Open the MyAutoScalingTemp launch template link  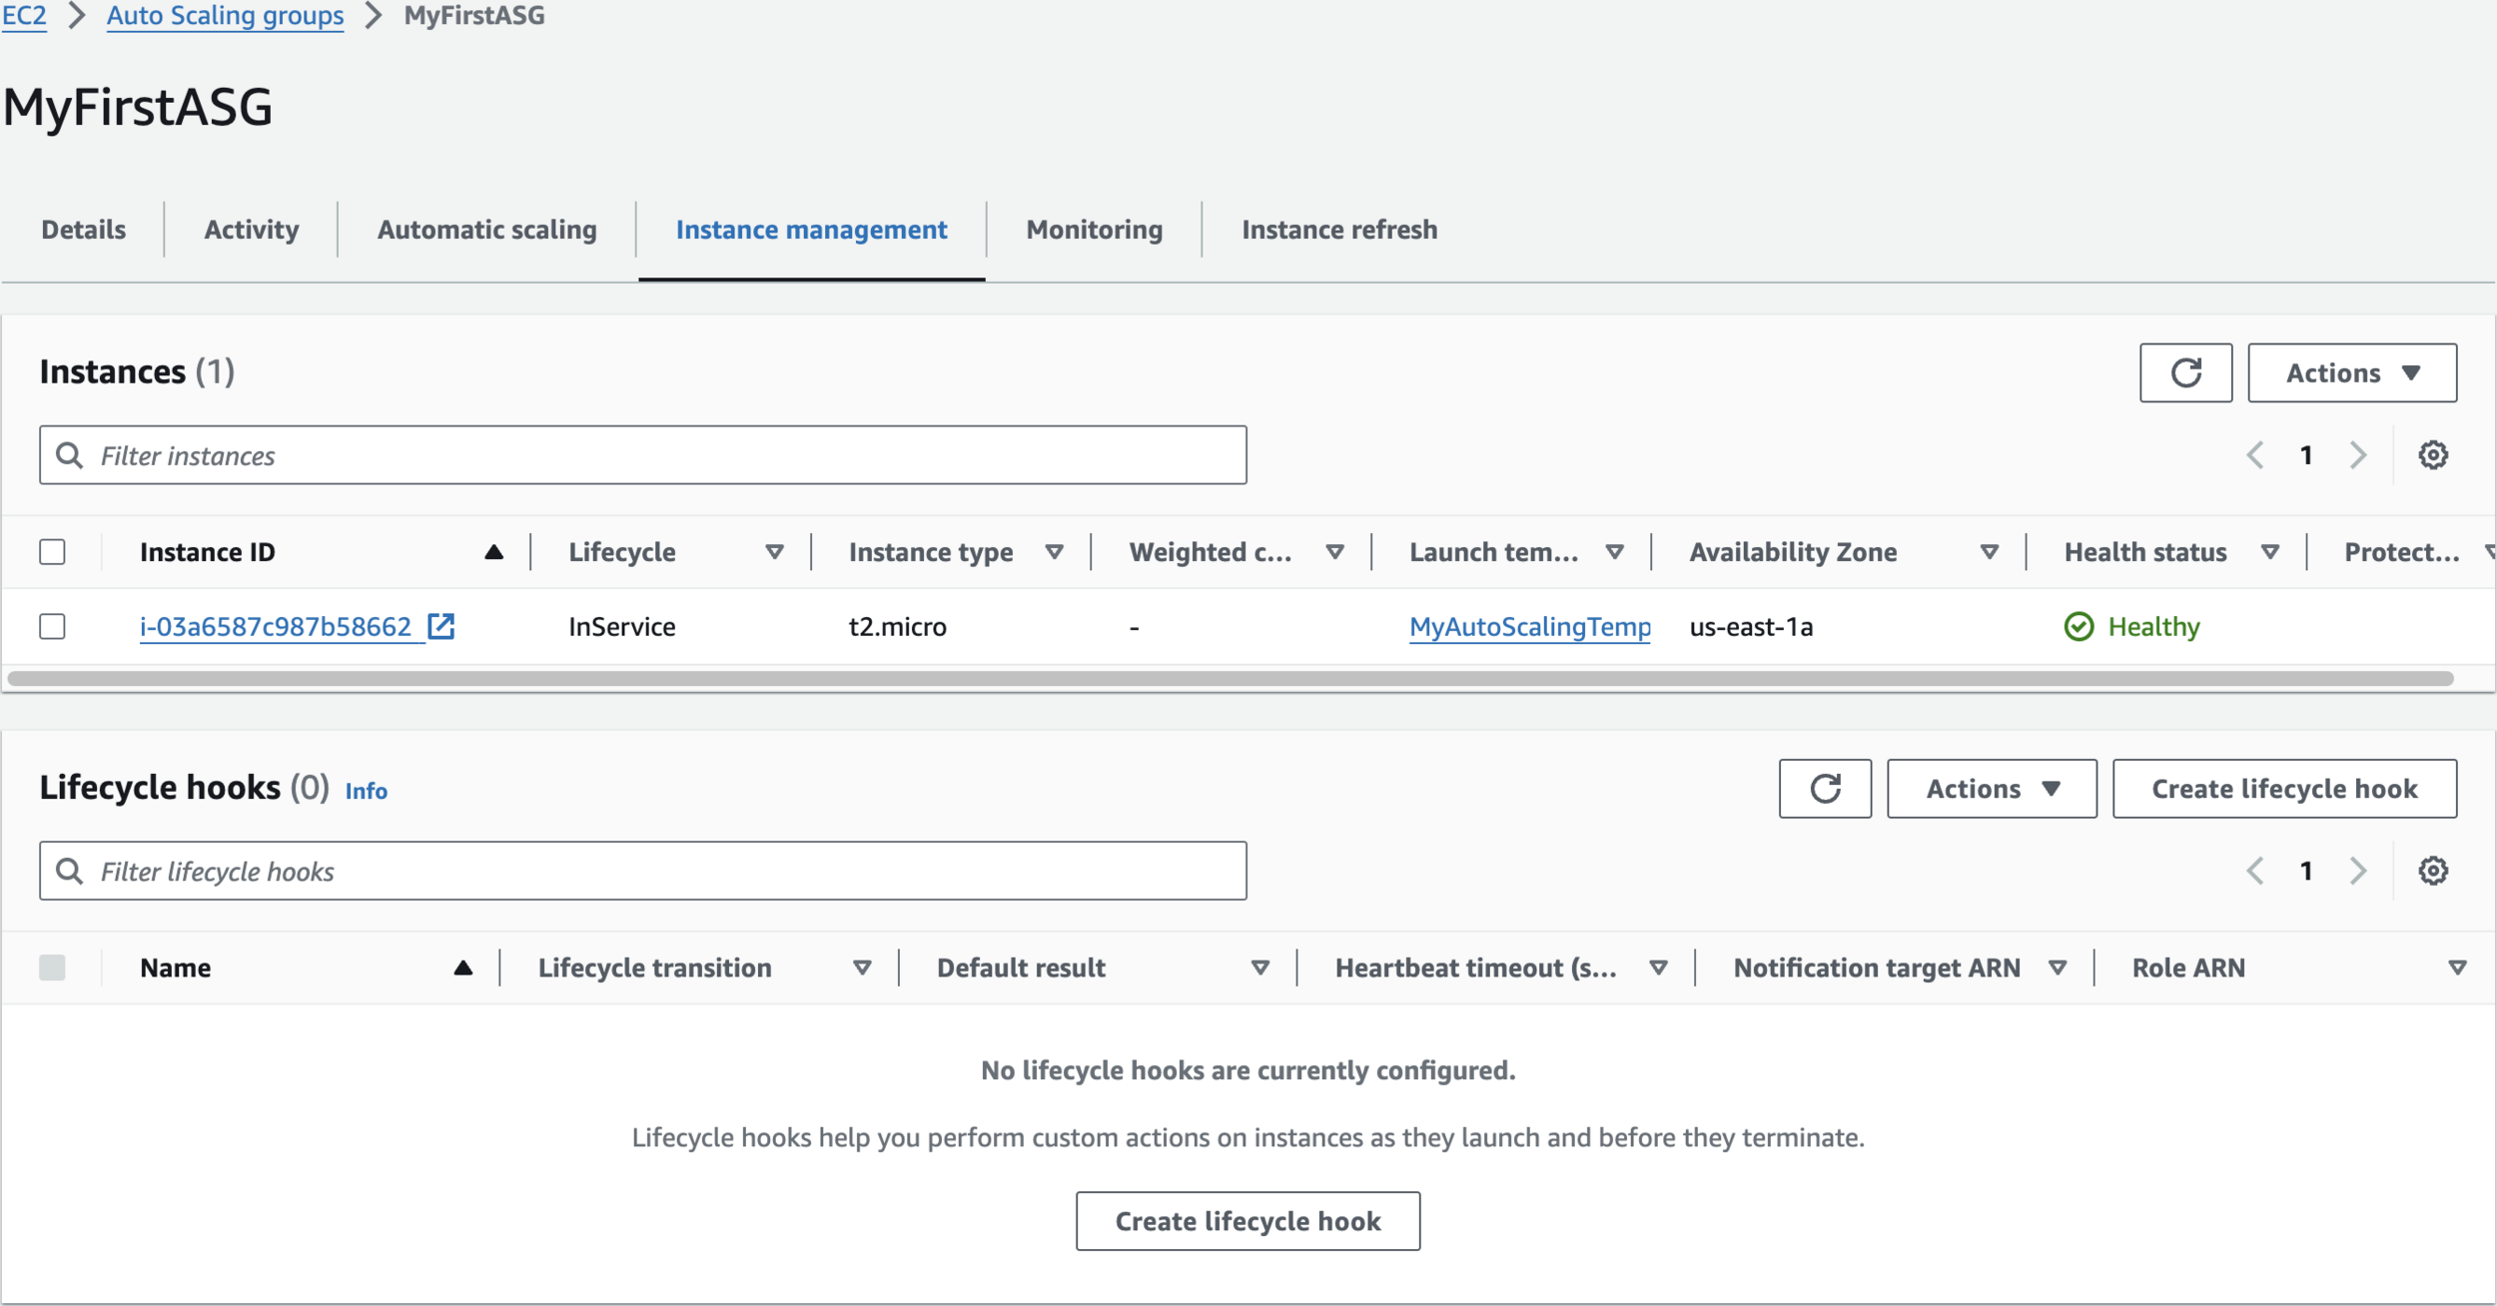point(1529,626)
